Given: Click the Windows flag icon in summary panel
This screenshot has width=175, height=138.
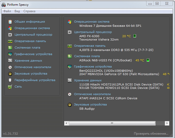Looking at the screenshot, I should point(70,22).
